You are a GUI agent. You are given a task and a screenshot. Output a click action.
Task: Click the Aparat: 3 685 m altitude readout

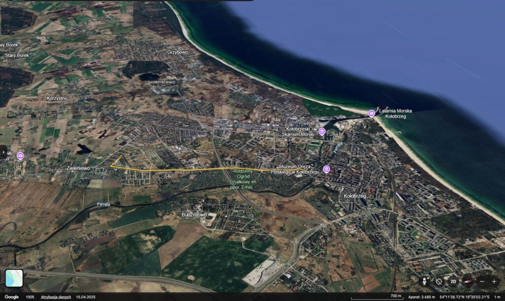pyautogui.click(x=421, y=297)
